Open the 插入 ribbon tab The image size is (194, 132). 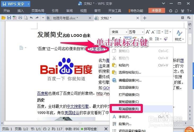pyautogui.click(x=20, y=11)
